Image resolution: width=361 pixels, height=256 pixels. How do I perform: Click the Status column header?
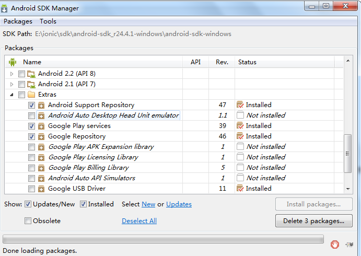coord(285,62)
